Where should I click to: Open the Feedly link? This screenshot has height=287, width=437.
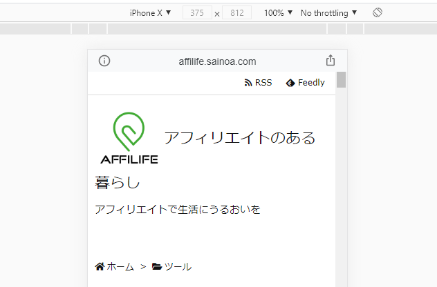[305, 83]
